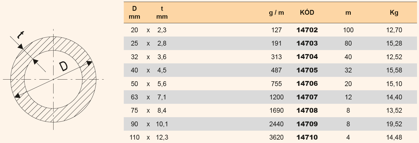Click product code 14702
The width and height of the screenshot is (419, 143).
click(307, 30)
